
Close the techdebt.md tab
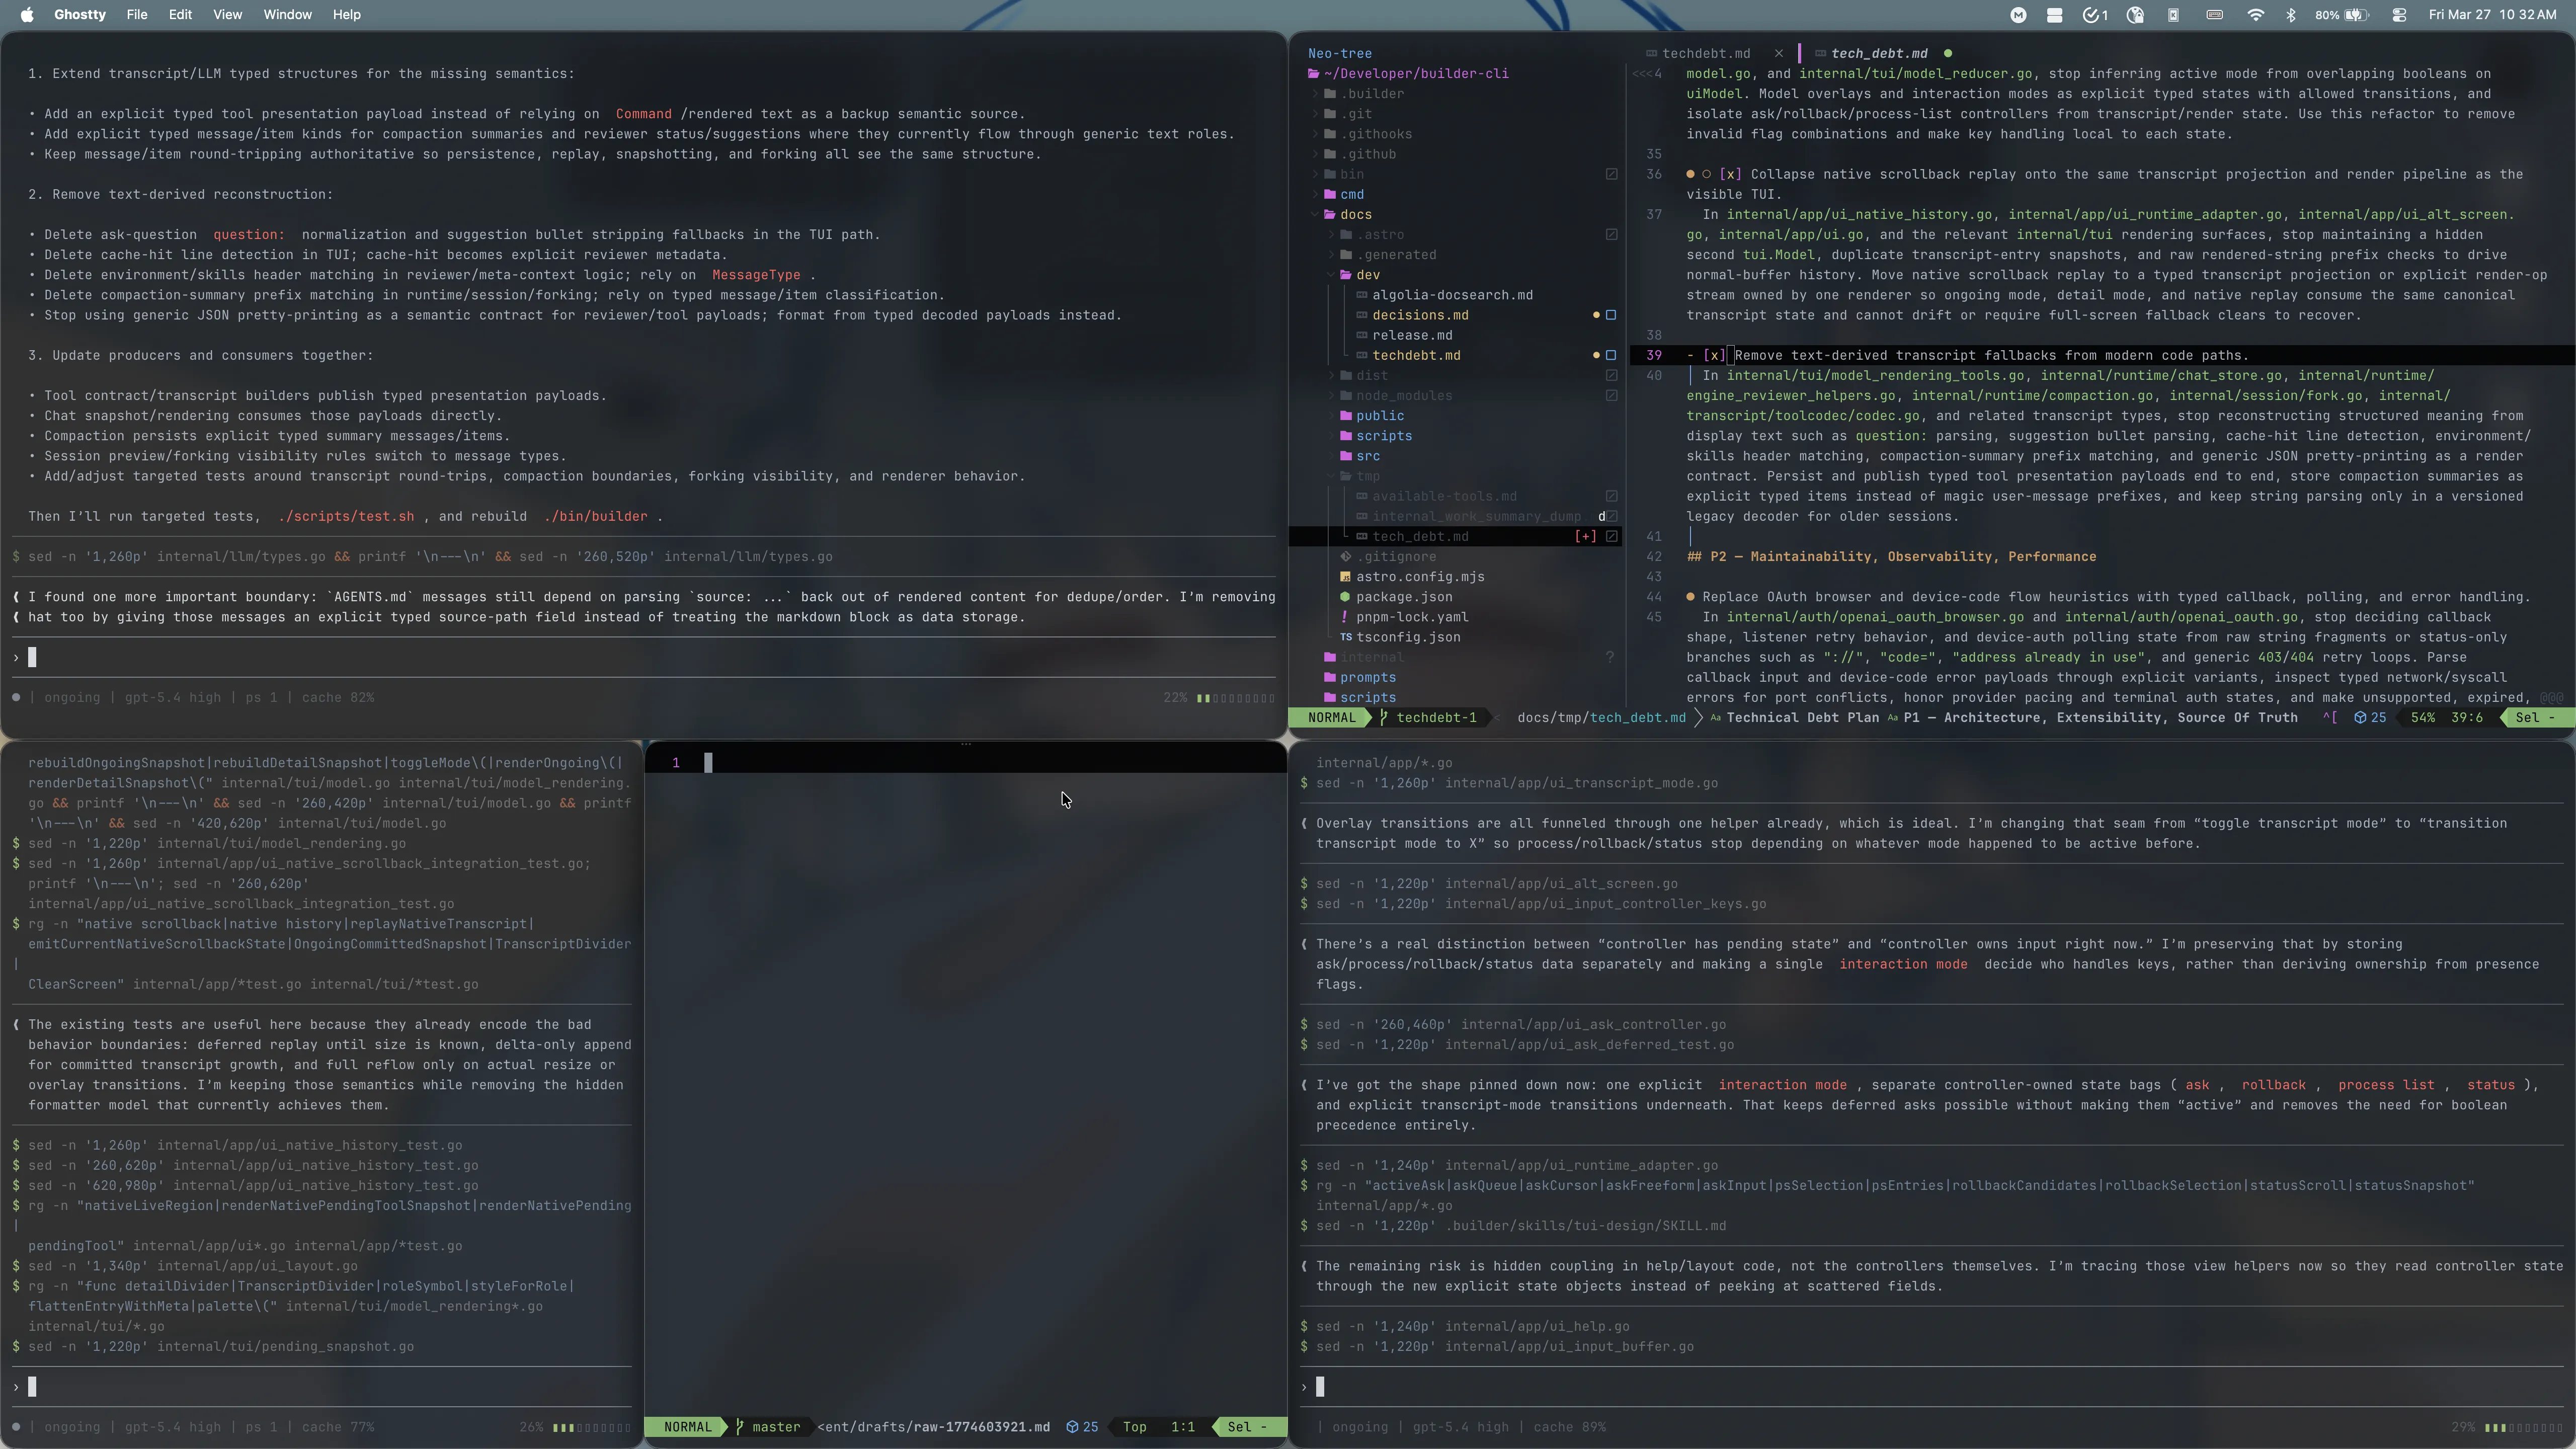1778,53
